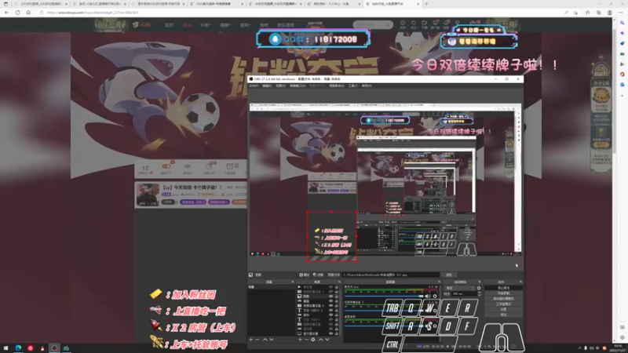Image resolution: width=628 pixels, height=353 pixels.
Task: Click Edge sidebar search icon
Action: tap(622, 23)
